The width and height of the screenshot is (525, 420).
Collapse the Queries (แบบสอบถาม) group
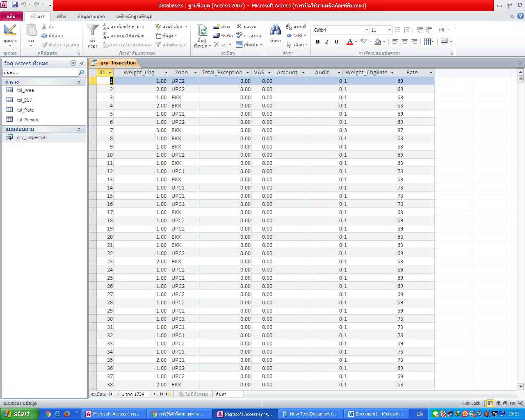pyautogui.click(x=79, y=129)
